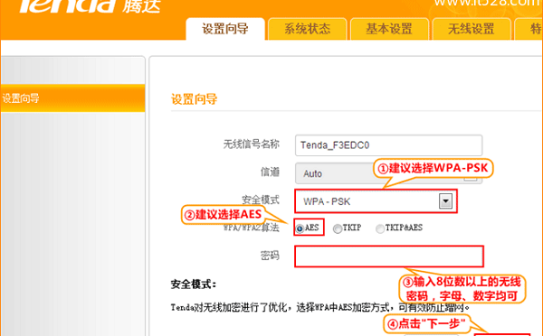Click the Tenda 腾达 logo
The image size is (543, 336).
(90, 6)
